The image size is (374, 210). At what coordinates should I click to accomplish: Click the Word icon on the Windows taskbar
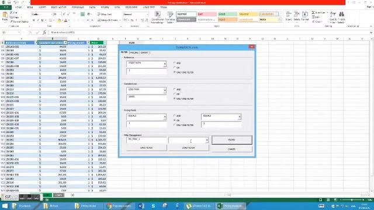click(x=141, y=206)
